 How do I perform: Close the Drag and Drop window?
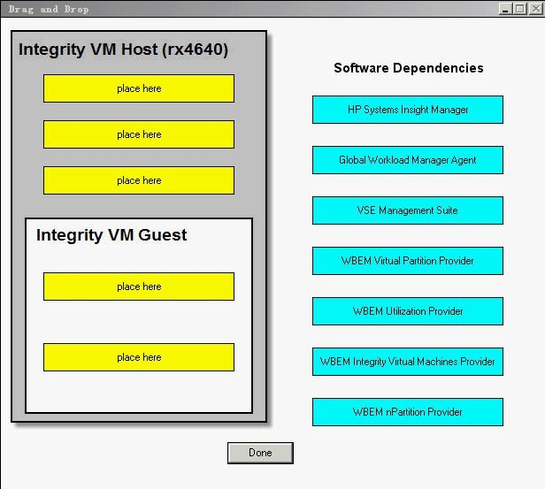click(535, 9)
